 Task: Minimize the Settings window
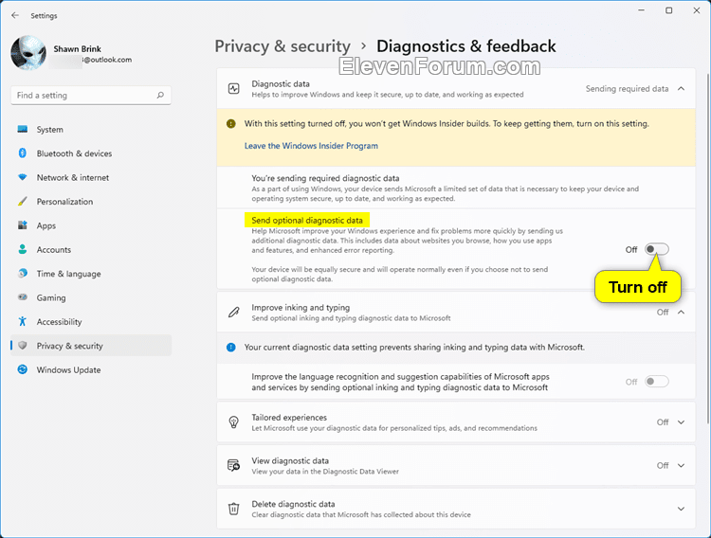641,10
